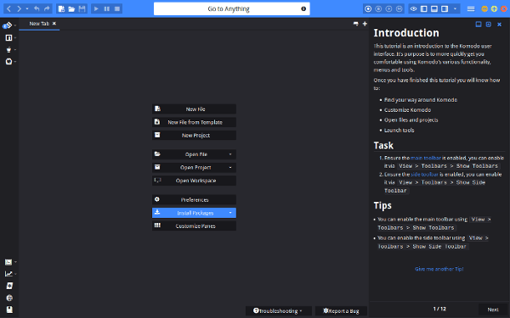Image resolution: width=510 pixels, height=318 pixels.
Task: Start debugging with the play icon
Action: pos(96,8)
